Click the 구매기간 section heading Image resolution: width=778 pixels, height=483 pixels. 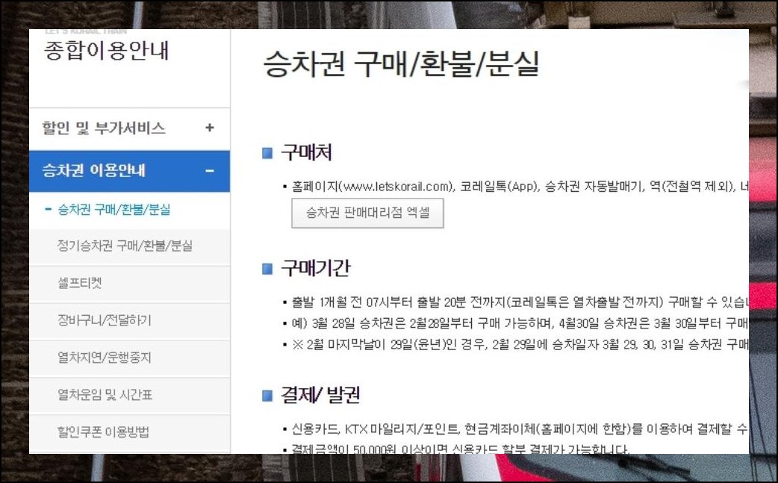(316, 268)
